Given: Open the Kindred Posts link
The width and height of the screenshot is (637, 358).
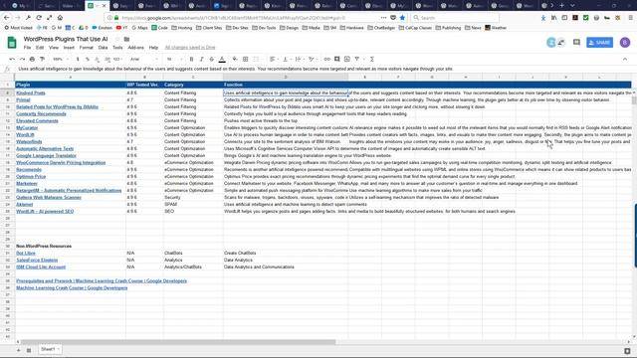Looking at the screenshot, I should point(31,92).
